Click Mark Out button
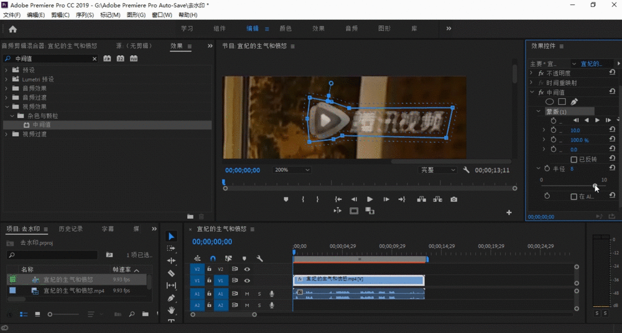The width and height of the screenshot is (622, 333). [317, 199]
